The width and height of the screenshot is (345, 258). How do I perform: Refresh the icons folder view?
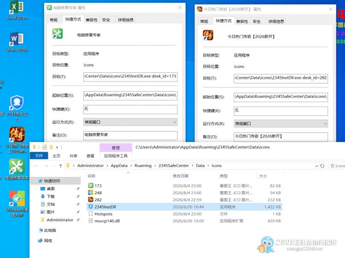(322, 166)
